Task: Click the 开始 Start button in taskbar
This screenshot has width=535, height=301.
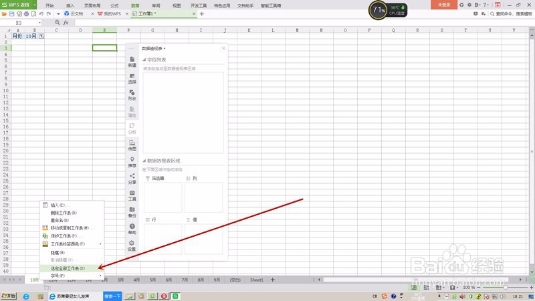Action: (9, 296)
